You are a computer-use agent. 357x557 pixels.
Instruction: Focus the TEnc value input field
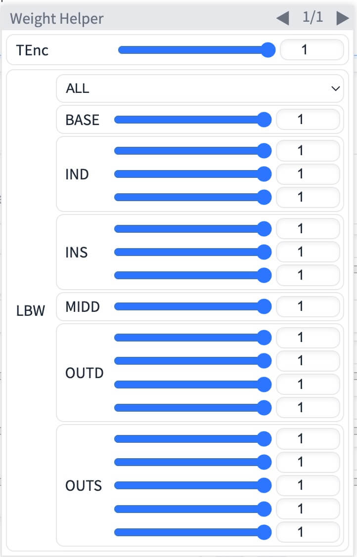312,50
